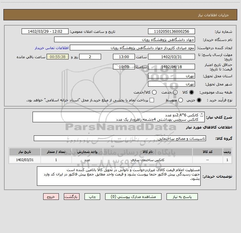241x233 pixels.
Task: Open اطلاعات تماس خریدار link
Action: 52,48
